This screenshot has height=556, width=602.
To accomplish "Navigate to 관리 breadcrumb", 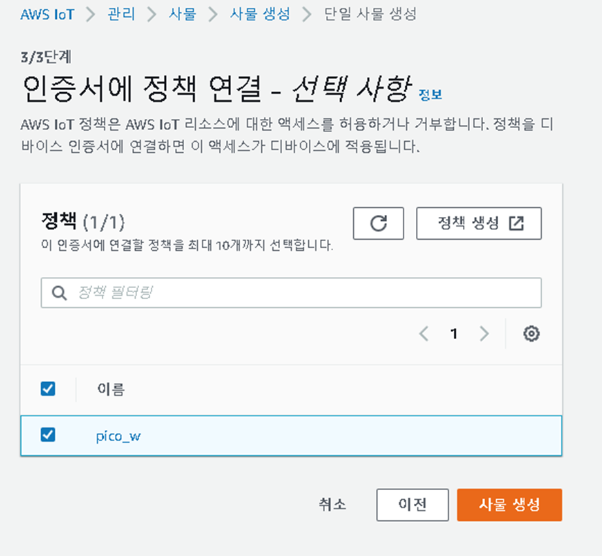I will (121, 14).
